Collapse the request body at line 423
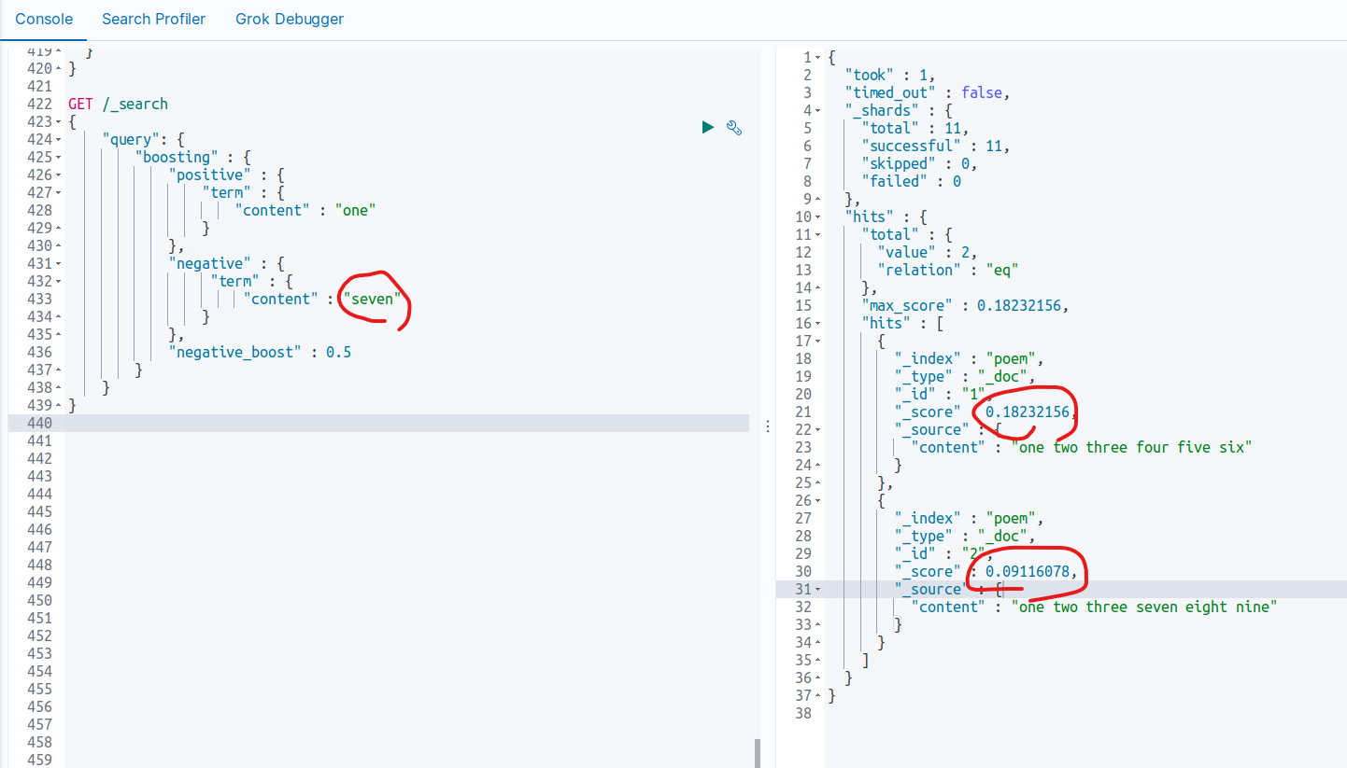This screenshot has height=768, width=1347. pos(58,122)
